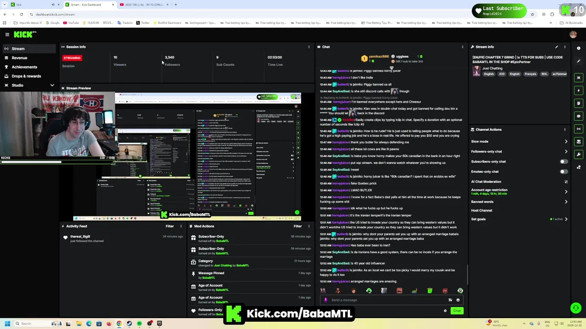
Task: Click the dots cluster icon in right rail
Action: point(579,167)
